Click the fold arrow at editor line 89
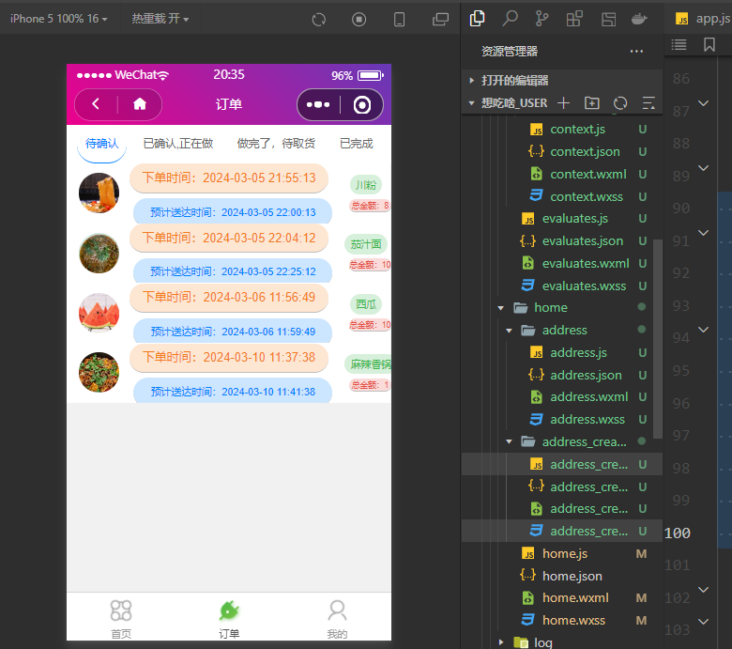 click(704, 167)
